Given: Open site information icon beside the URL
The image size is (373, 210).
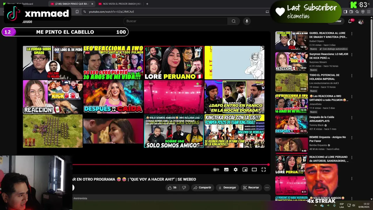Looking at the screenshot, I should pos(85,12).
